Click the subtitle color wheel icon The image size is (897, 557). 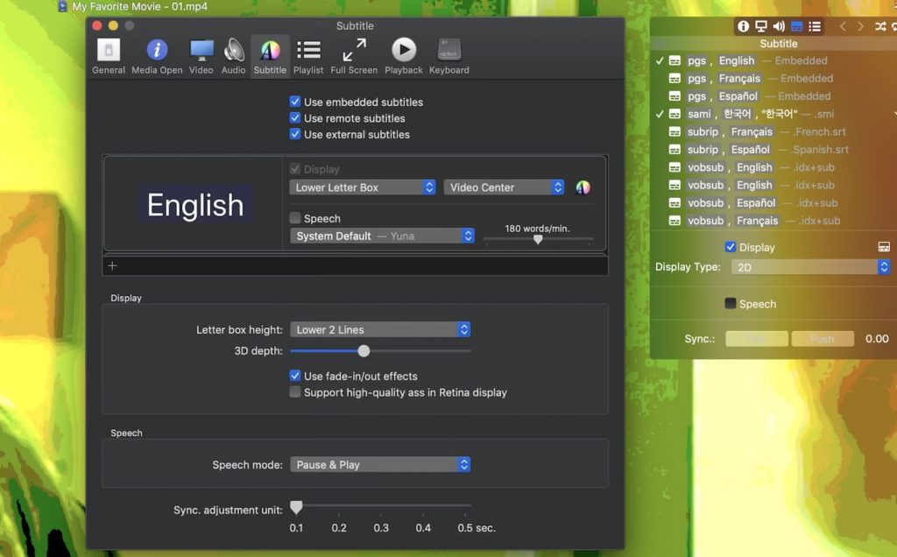pyautogui.click(x=583, y=187)
